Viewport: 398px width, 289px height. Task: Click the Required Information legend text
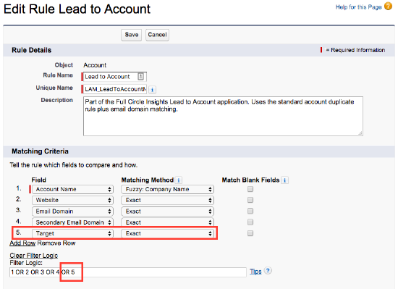point(358,50)
